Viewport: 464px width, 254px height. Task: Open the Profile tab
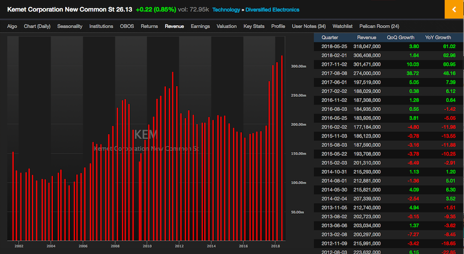click(x=278, y=26)
